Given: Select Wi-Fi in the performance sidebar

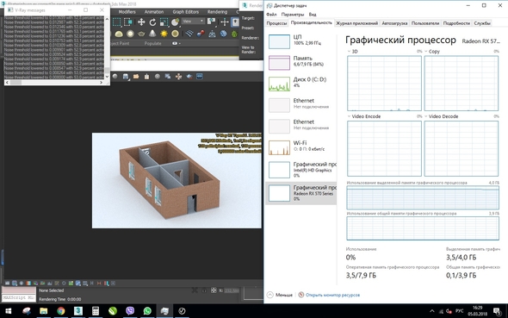Looking at the screenshot, I should pos(301,147).
